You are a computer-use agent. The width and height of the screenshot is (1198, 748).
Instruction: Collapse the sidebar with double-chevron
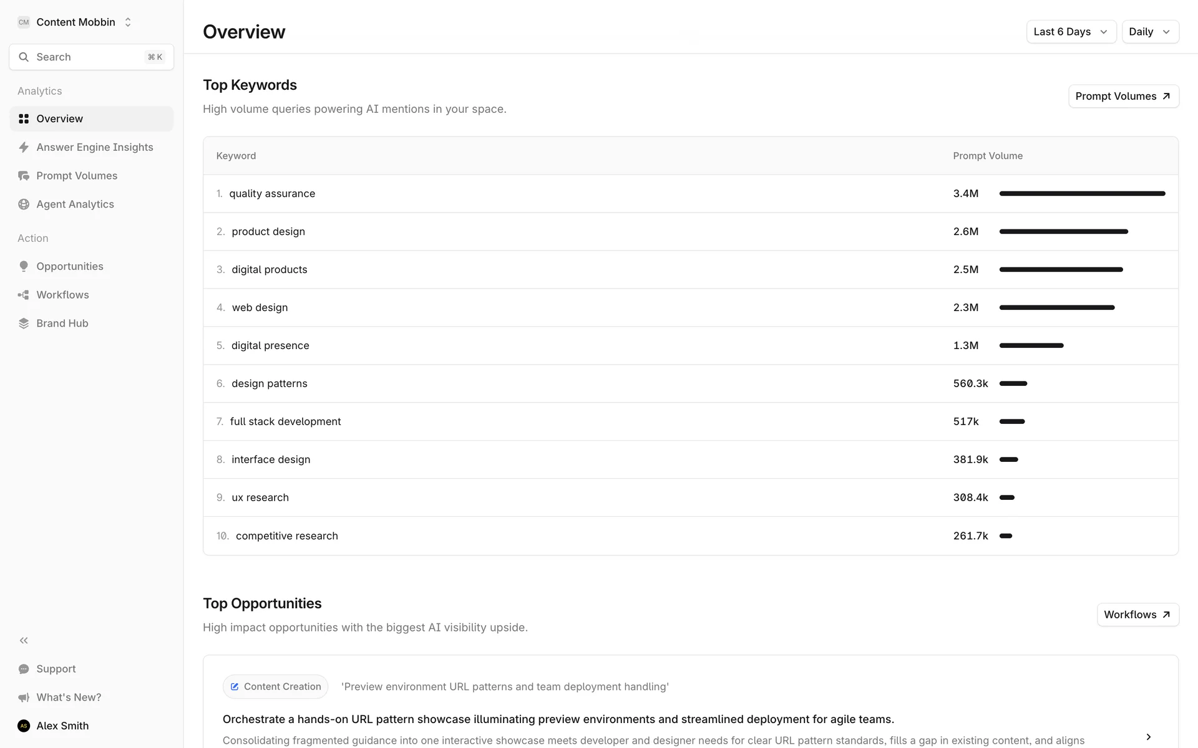pos(24,640)
